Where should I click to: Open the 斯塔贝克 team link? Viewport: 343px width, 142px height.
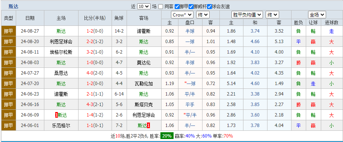click(x=144, y=105)
